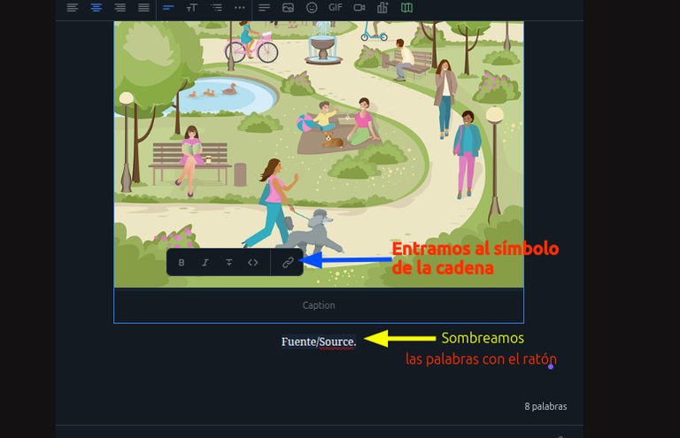Align text to the right
Screen dimensions: 680x438
coord(120,7)
